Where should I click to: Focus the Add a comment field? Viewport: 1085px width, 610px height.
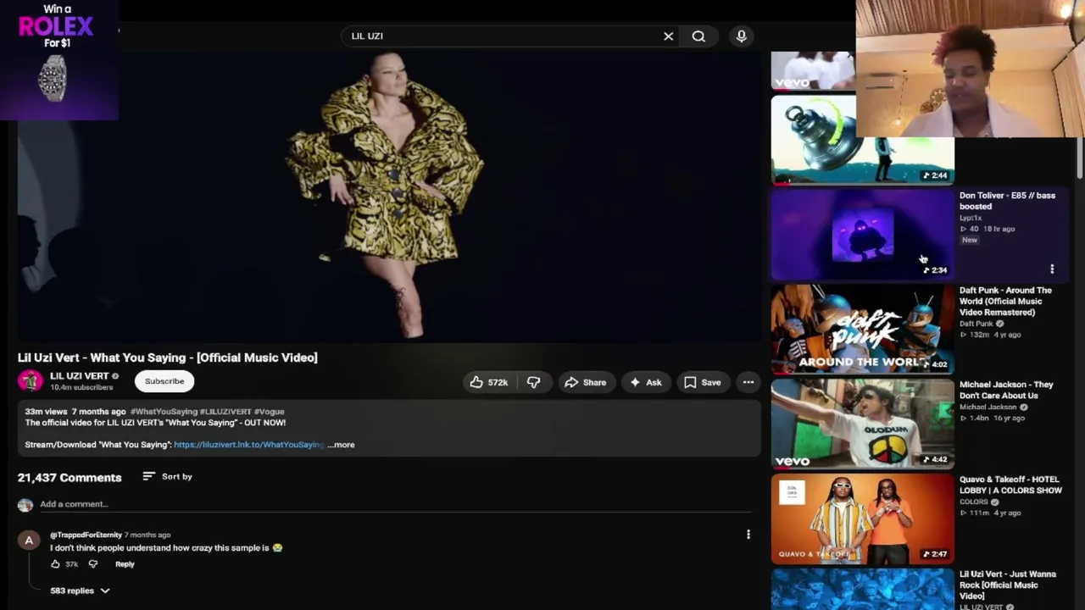point(395,504)
